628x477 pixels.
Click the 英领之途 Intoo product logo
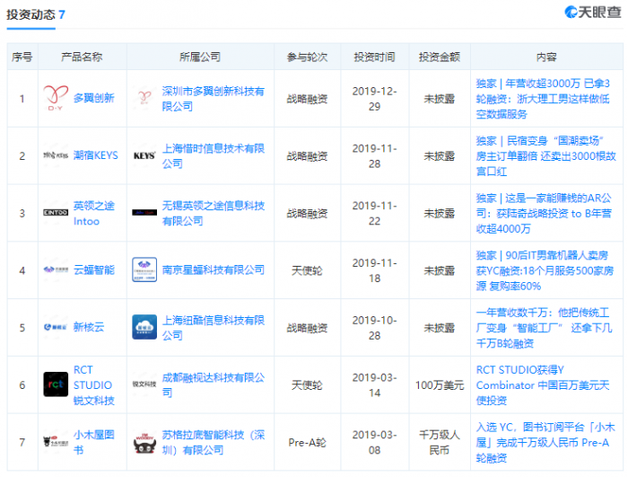[x=56, y=213]
